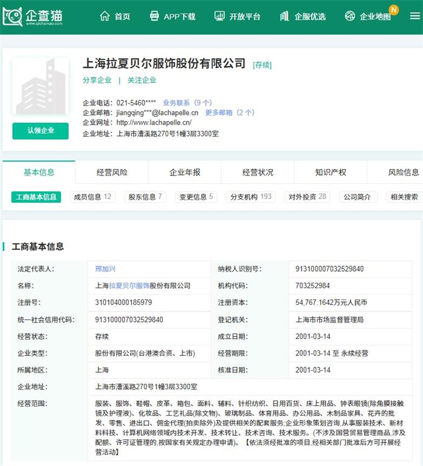The height and width of the screenshot is (466, 423).
Task: Click email jiangqing***@lachapelle.cn
Action: [x=157, y=113]
